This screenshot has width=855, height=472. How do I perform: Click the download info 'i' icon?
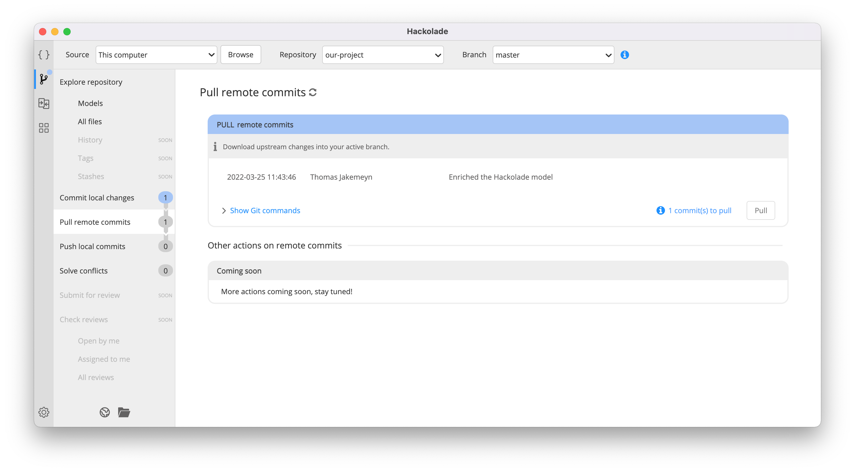pos(215,146)
